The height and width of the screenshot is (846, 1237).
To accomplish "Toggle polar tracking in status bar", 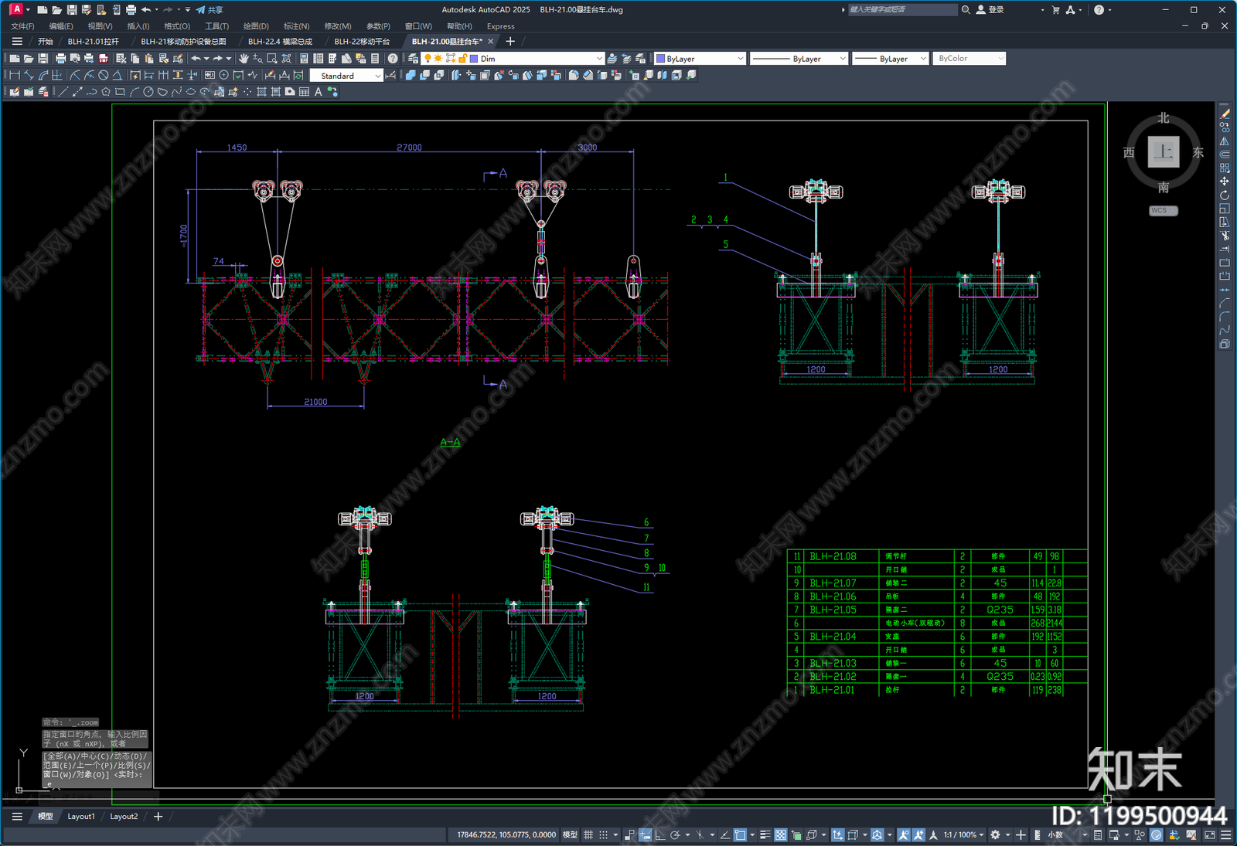I will coord(675,835).
